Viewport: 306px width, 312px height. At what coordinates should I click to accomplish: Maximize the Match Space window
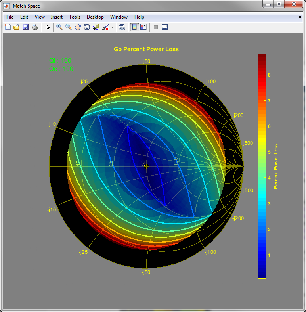[279, 4]
